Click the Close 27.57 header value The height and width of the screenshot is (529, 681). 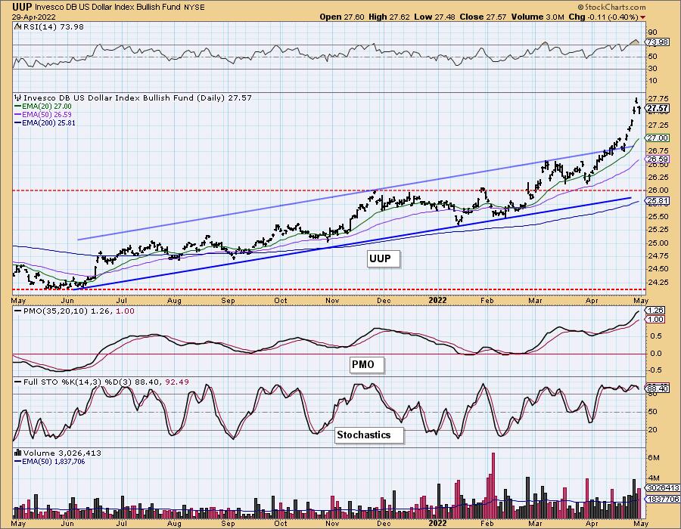point(482,17)
